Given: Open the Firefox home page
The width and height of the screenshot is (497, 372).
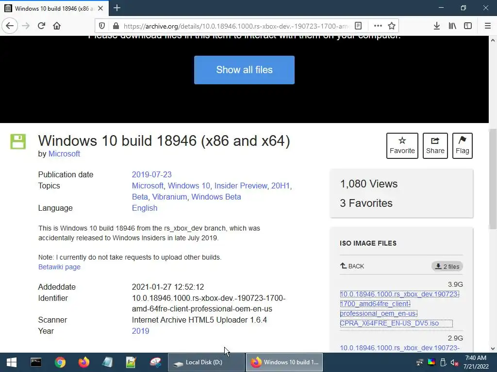Looking at the screenshot, I should [57, 26].
